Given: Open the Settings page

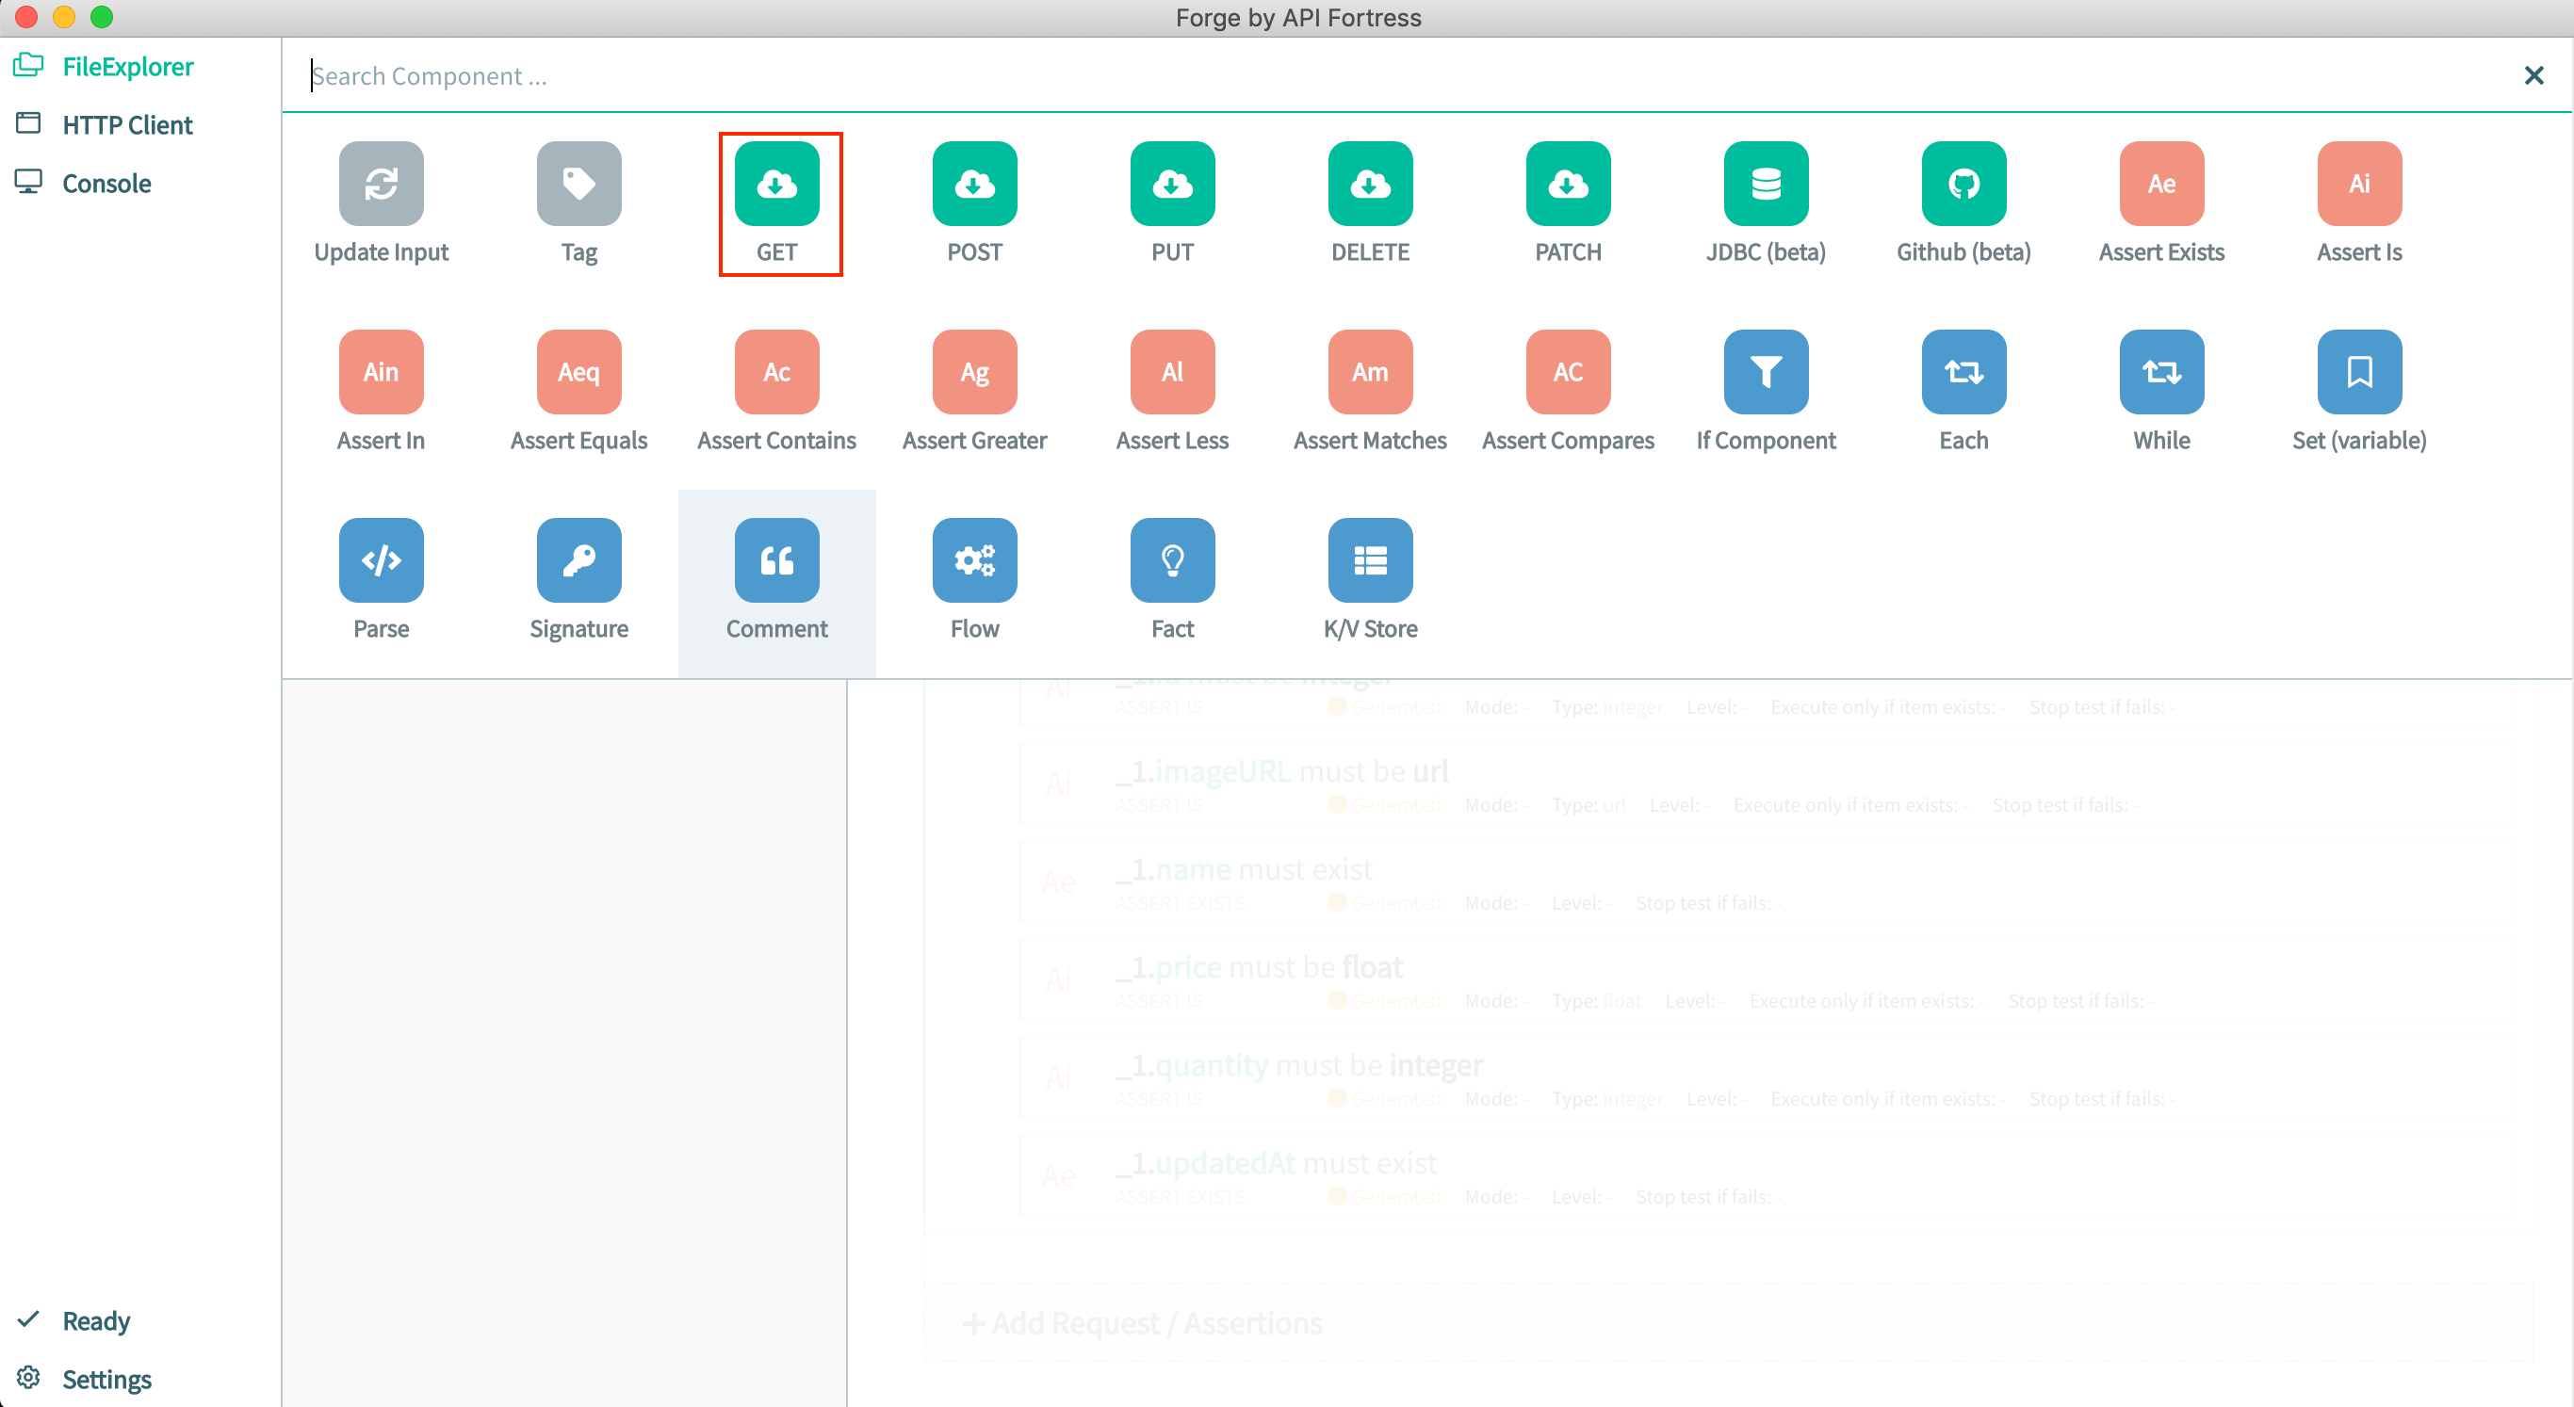Looking at the screenshot, I should click(106, 1379).
